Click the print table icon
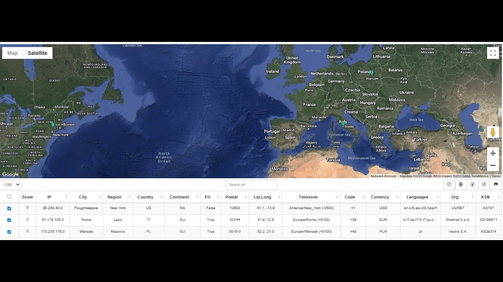 coord(496,184)
